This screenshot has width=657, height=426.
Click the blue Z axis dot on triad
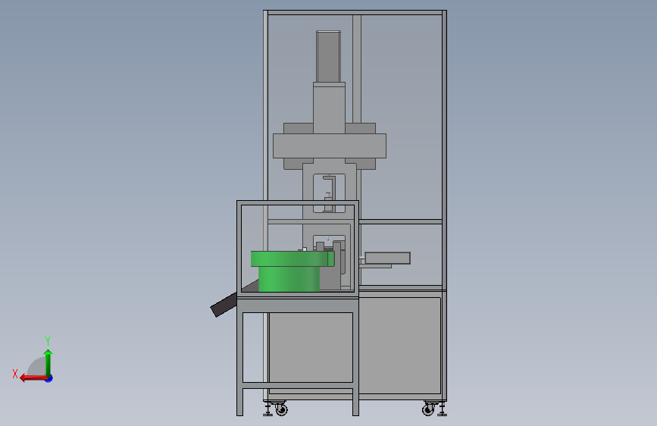(x=49, y=378)
